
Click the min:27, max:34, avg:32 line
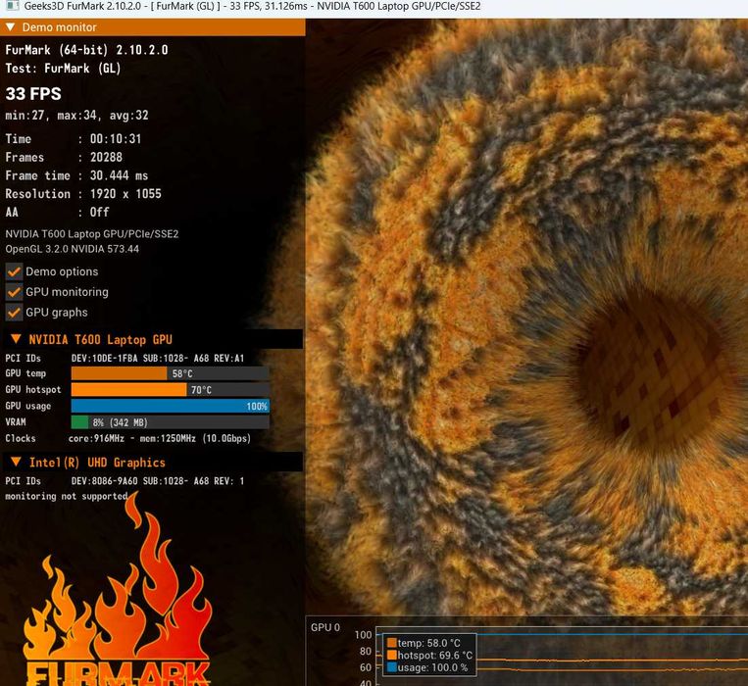click(x=76, y=116)
